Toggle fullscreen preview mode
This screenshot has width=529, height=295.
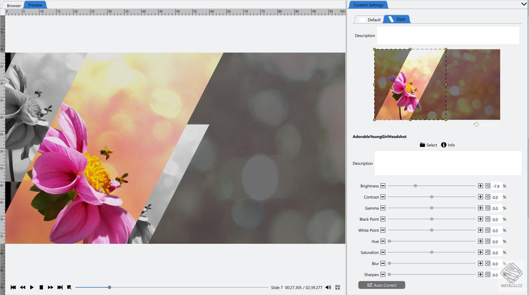coord(337,287)
